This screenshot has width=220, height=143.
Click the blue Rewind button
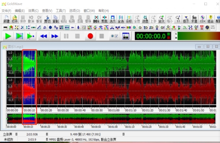[x=44, y=36]
